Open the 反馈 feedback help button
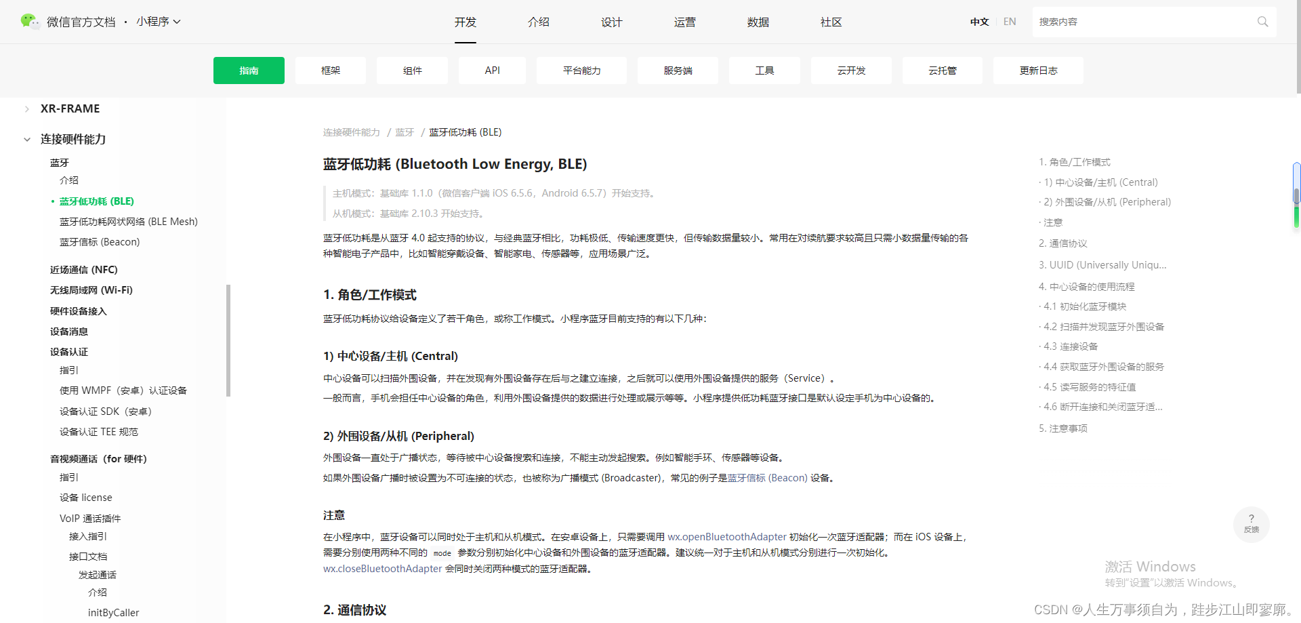The width and height of the screenshot is (1301, 623). (x=1251, y=524)
